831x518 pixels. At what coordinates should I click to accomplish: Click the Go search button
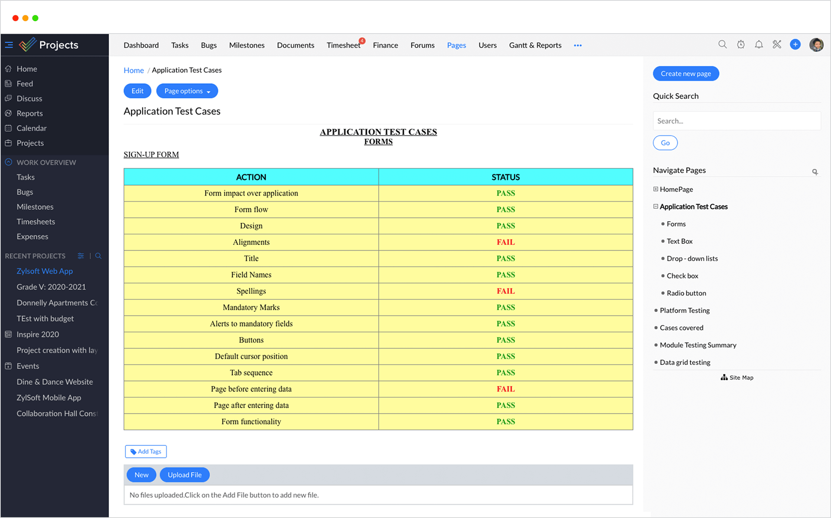pyautogui.click(x=665, y=143)
